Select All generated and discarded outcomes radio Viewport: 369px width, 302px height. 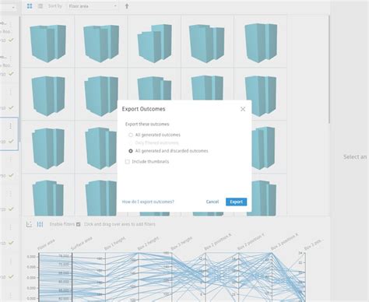[x=131, y=151]
